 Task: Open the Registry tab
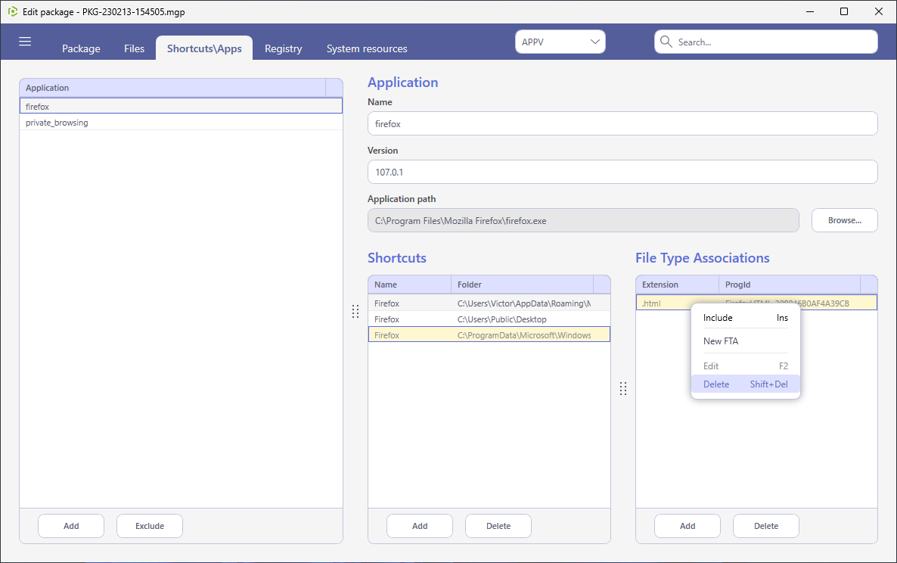283,48
